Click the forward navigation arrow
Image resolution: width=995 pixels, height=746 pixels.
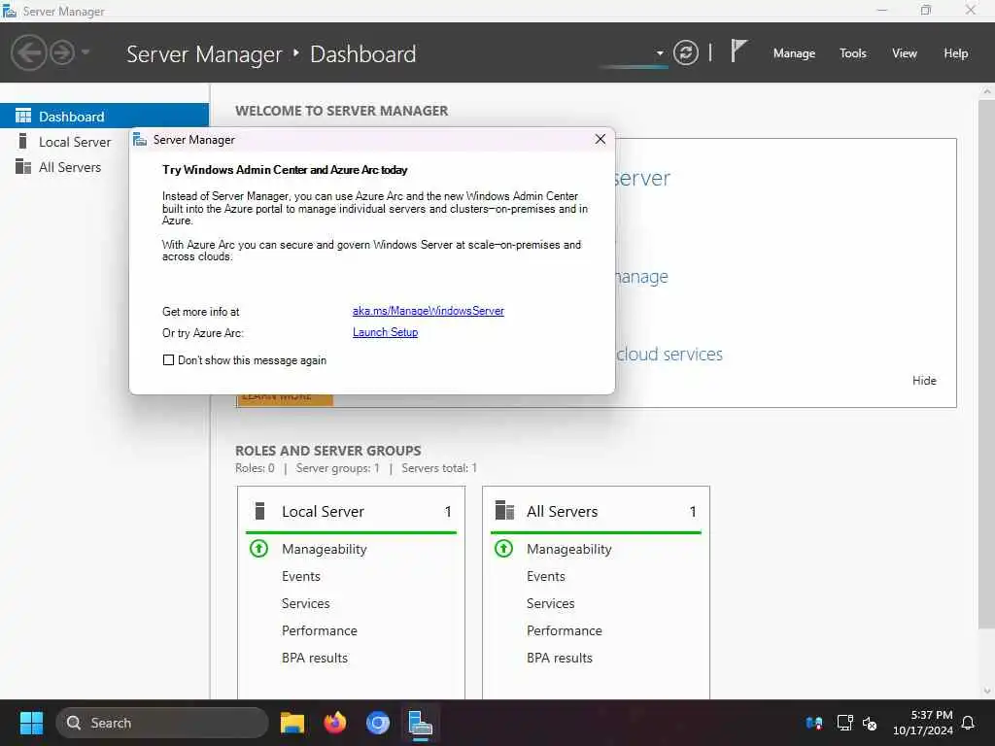tap(62, 52)
